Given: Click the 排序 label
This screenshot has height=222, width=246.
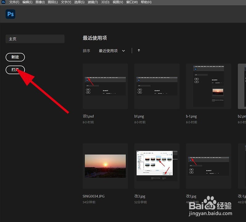Looking at the screenshot, I should (86, 51).
